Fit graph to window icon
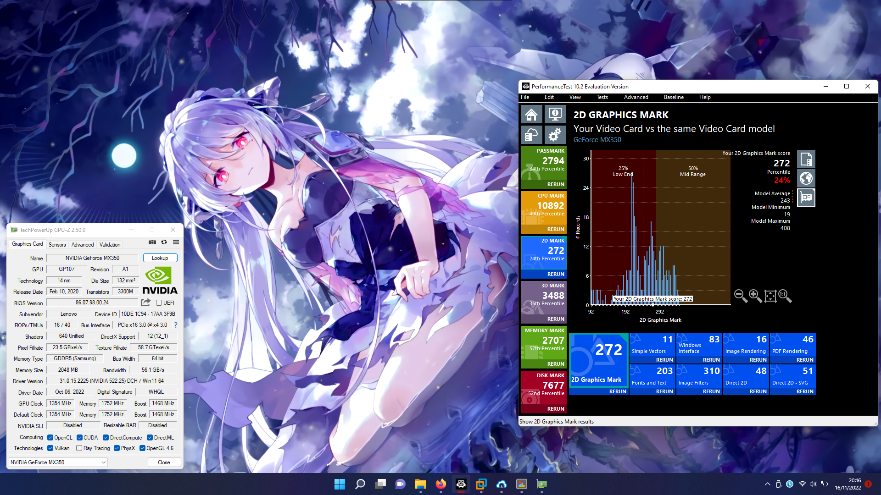Image resolution: width=881 pixels, height=495 pixels. point(770,296)
